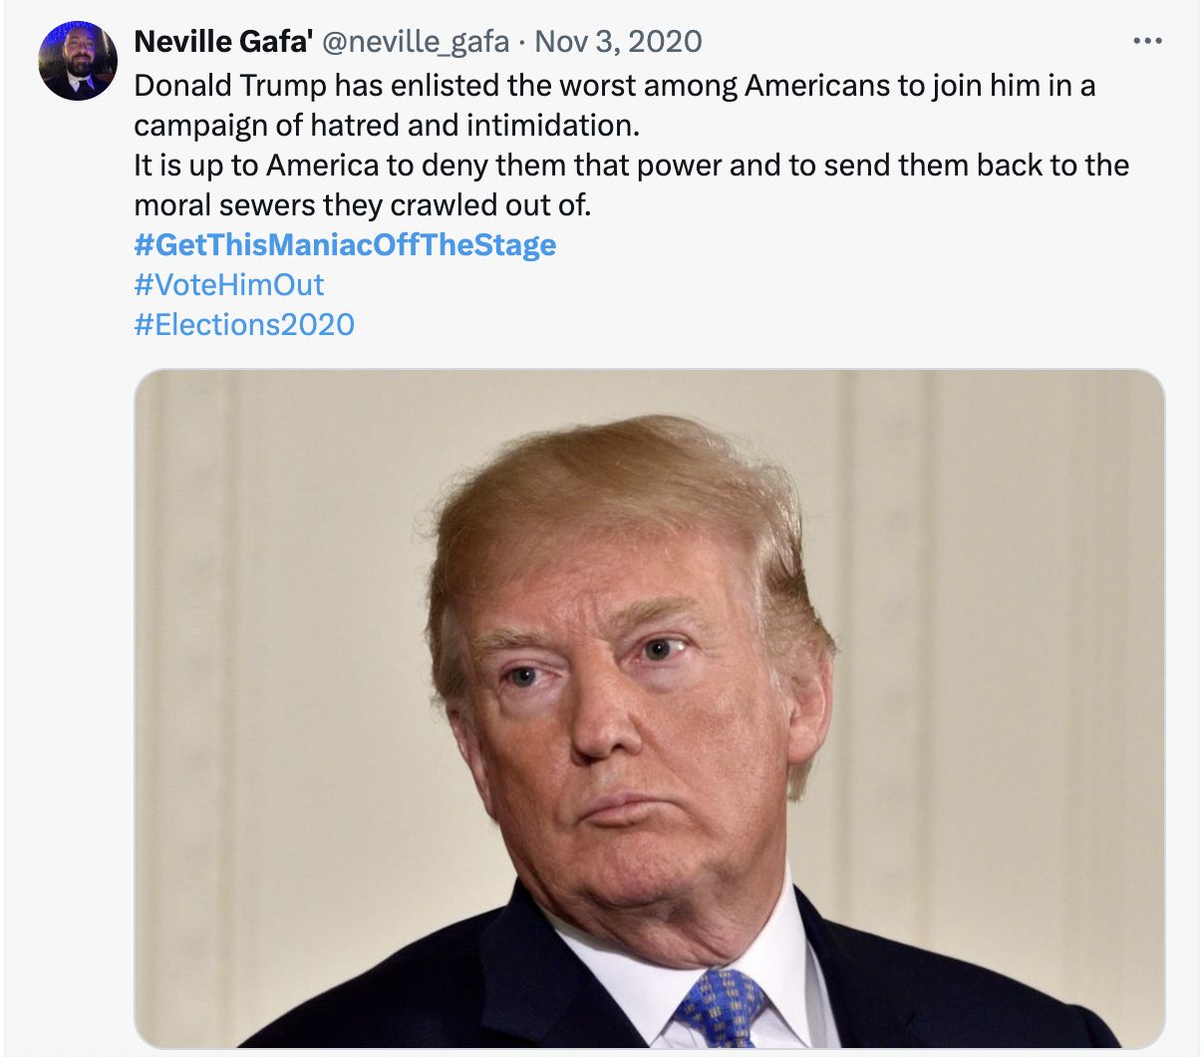Open the @neville_gafa handle
1204x1057 pixels.
[x=419, y=42]
